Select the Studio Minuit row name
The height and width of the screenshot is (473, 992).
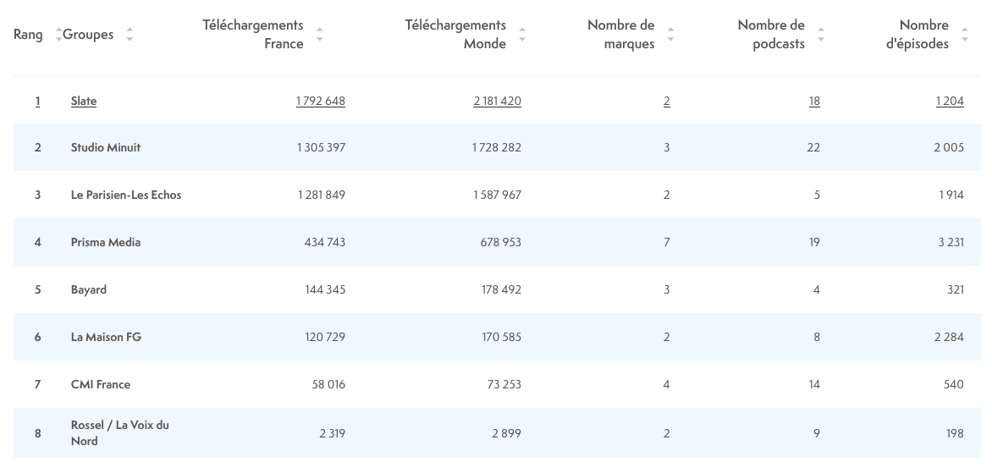(106, 147)
